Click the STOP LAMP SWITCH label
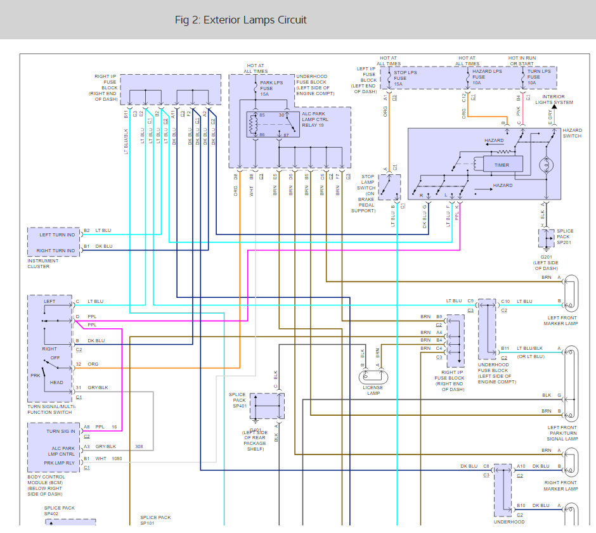This screenshot has height=533, width=596. [x=363, y=193]
